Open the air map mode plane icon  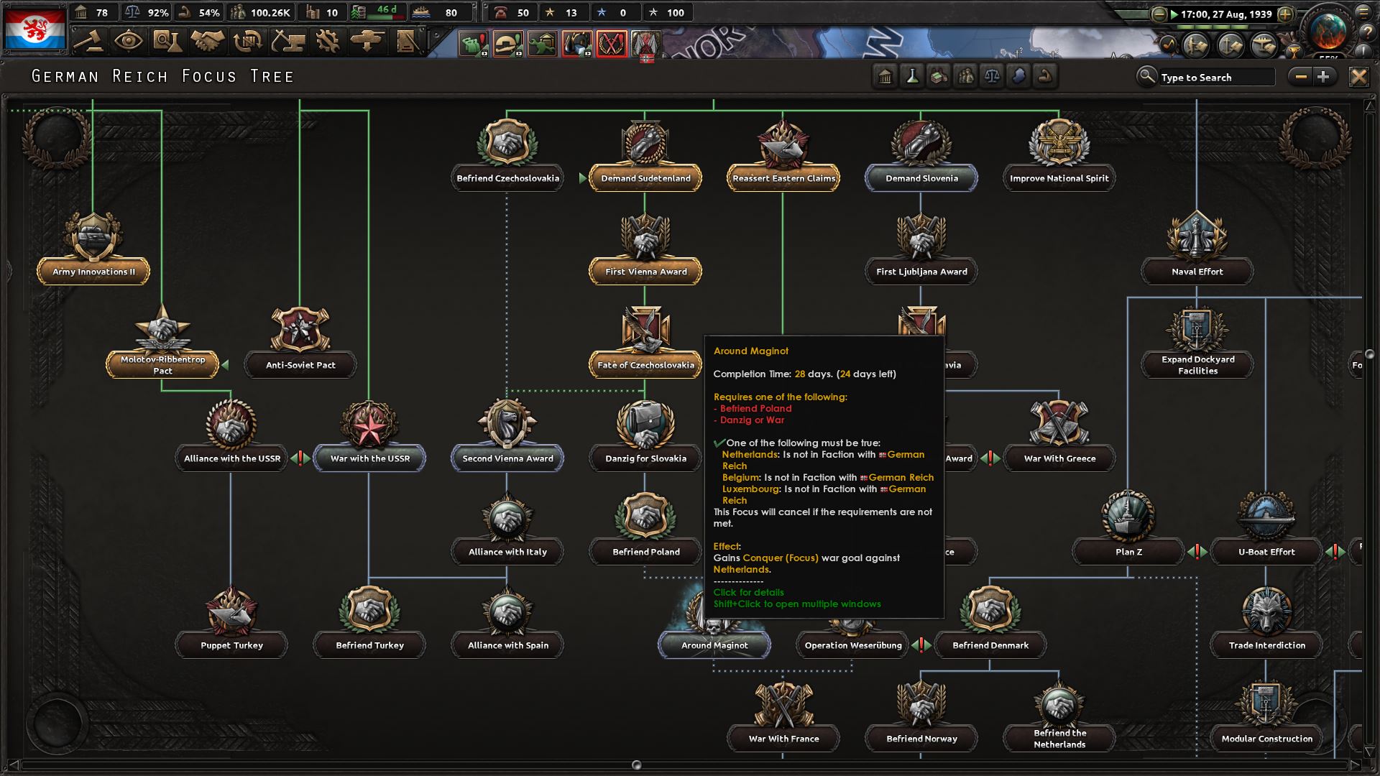(1263, 45)
